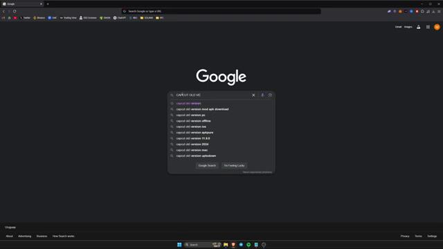
Task: Open the blue circle taskbar app
Action: click(x=241, y=244)
